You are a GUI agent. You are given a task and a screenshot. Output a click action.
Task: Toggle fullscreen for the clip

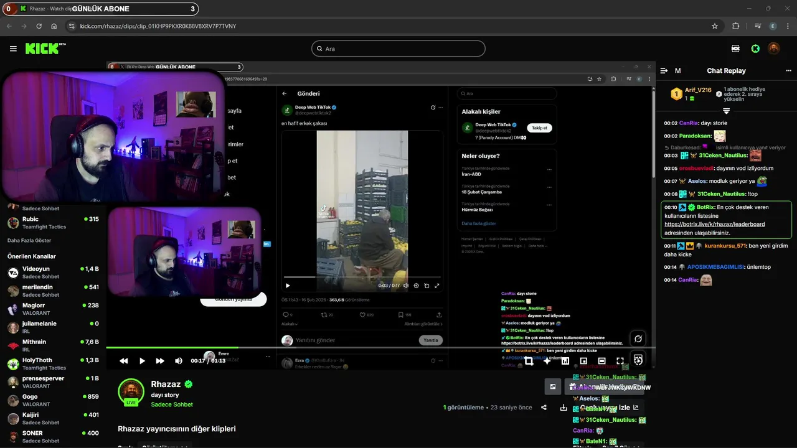click(620, 361)
